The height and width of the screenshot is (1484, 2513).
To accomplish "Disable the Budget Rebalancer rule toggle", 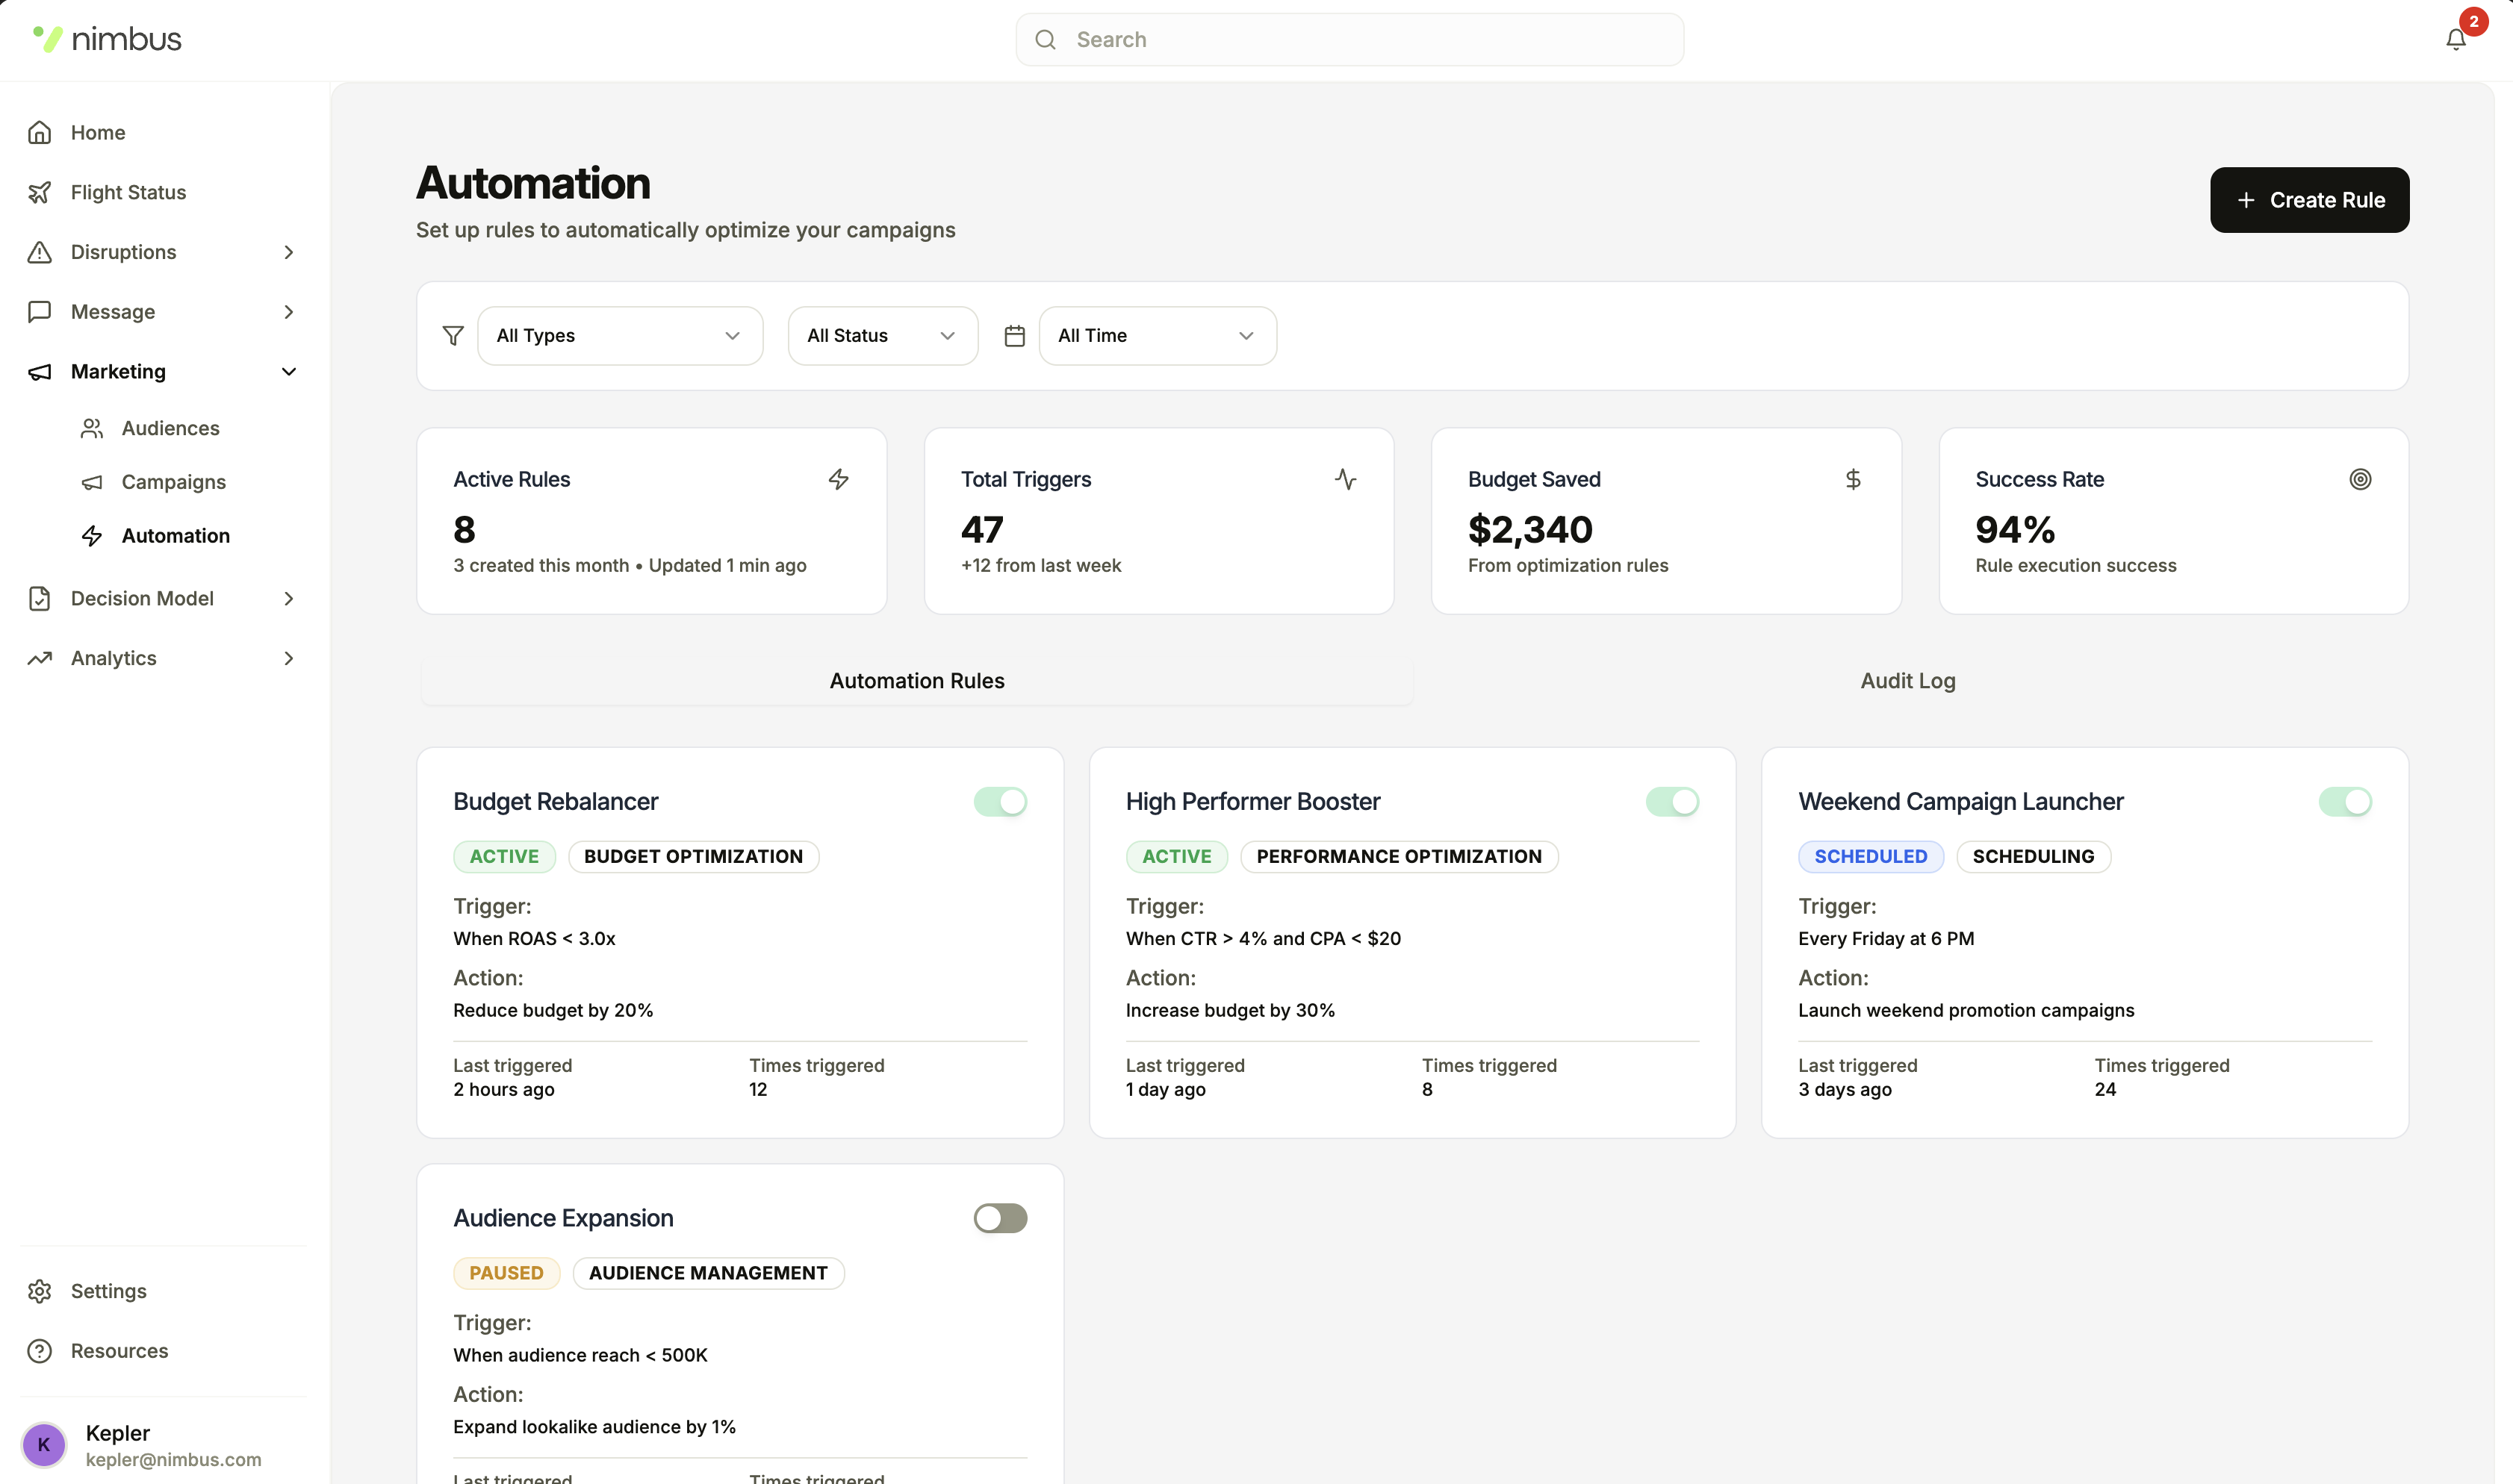I will point(999,801).
